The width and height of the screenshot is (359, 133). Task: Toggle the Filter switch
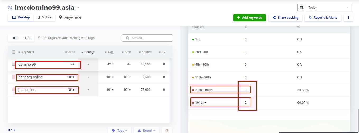point(16,38)
